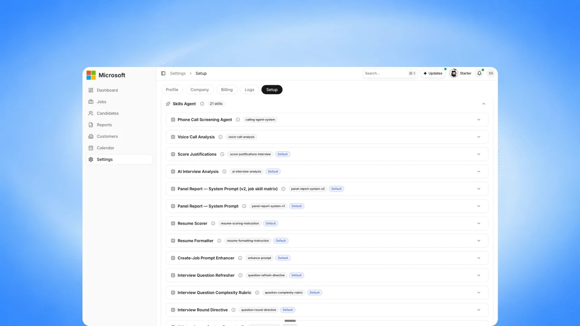Screen dimensions: 580x326
Task: Show info for Skills Agent
Action: click(202, 104)
